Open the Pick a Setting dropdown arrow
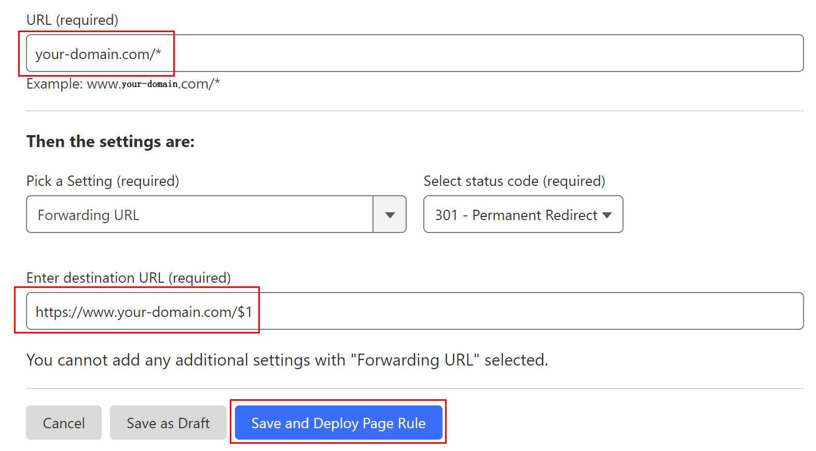 click(390, 214)
